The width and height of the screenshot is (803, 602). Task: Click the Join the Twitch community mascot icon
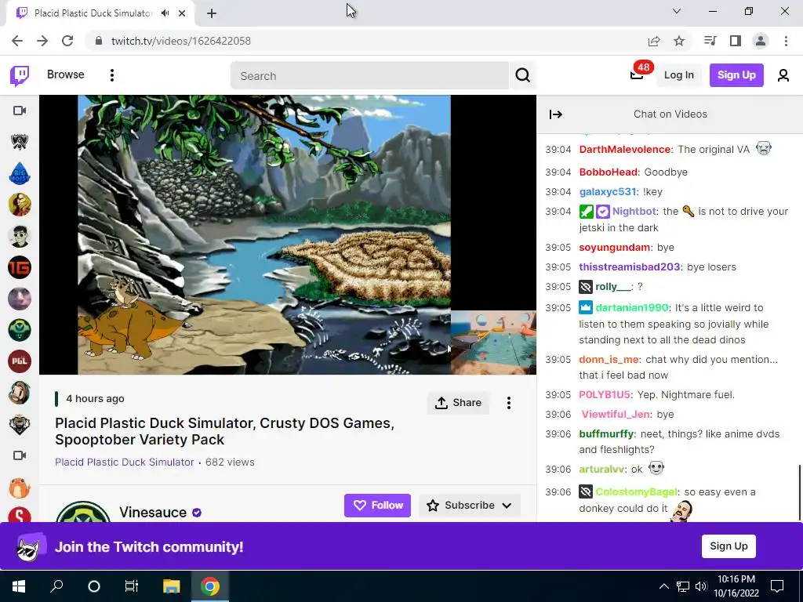point(31,546)
